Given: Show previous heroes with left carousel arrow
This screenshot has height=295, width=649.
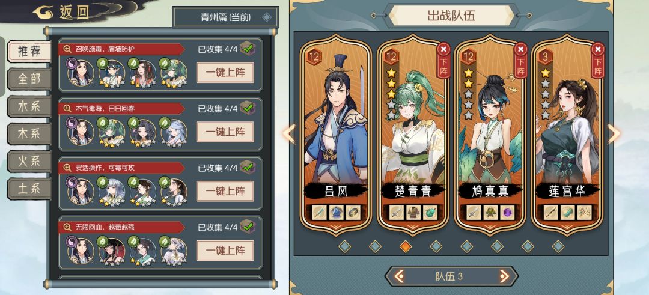Looking at the screenshot, I should point(289,133).
